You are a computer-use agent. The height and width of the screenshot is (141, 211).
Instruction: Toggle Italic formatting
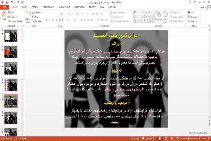(50, 20)
